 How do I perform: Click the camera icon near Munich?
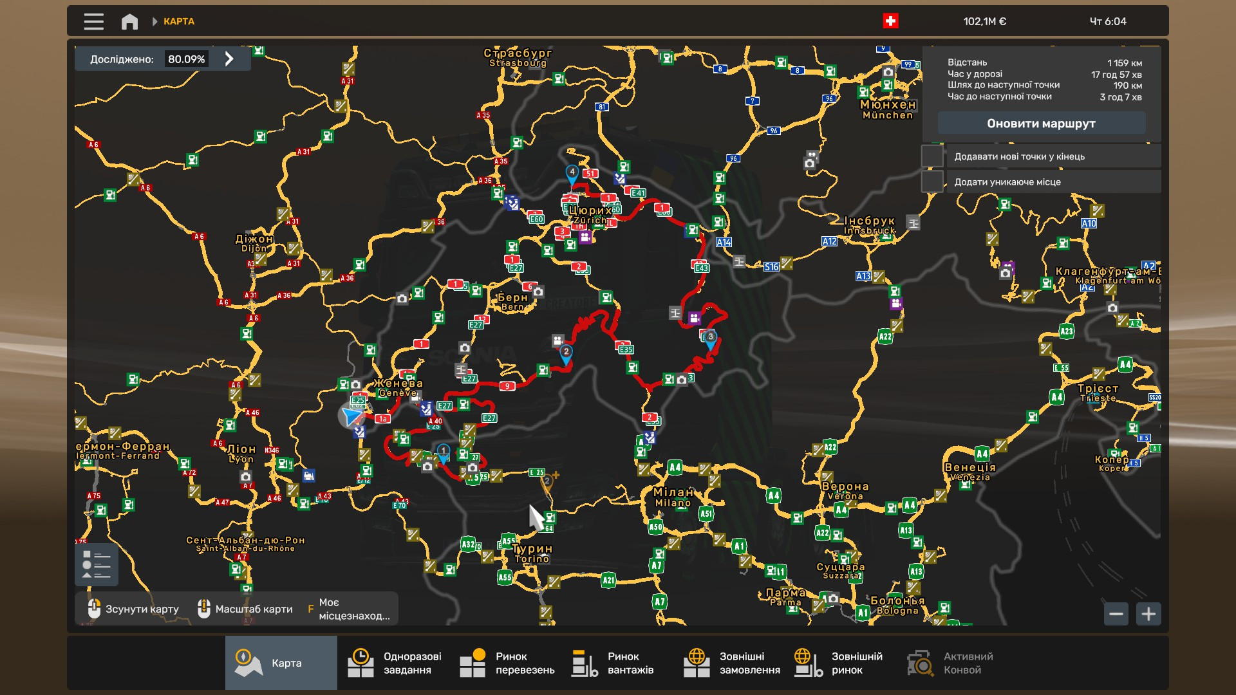[888, 72]
